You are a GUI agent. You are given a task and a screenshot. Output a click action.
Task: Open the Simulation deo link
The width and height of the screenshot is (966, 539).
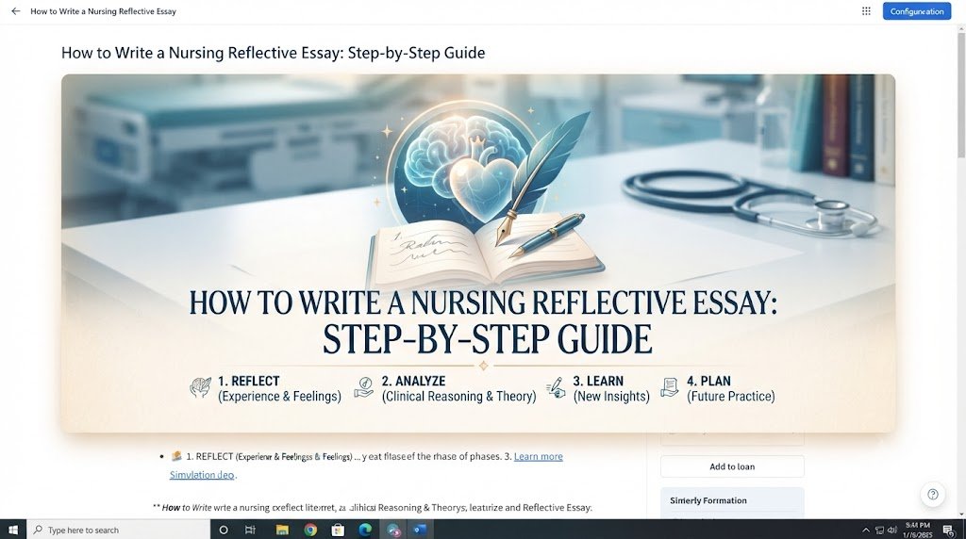tap(202, 475)
